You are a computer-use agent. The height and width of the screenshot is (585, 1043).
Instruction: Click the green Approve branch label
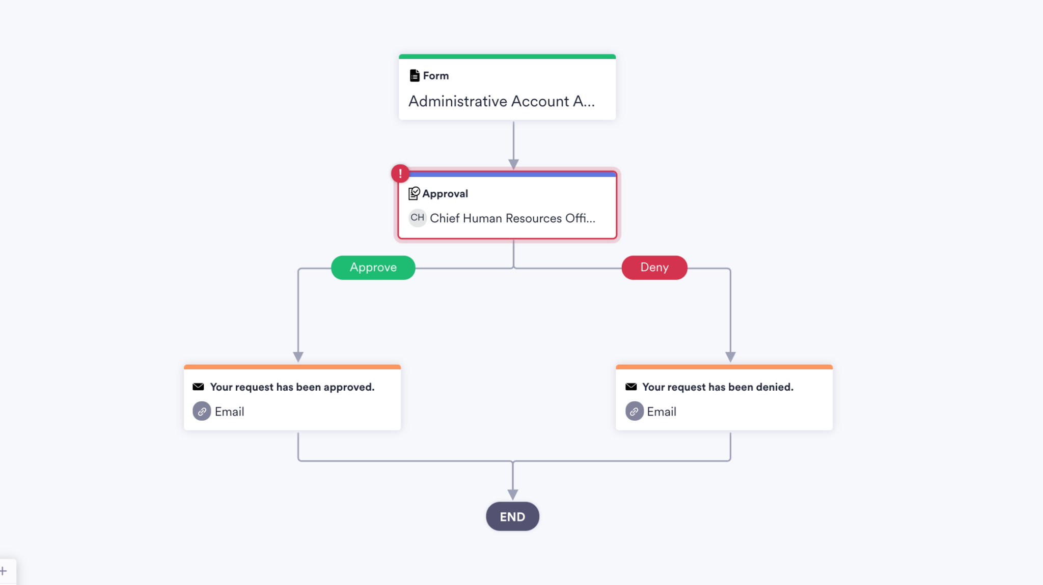(373, 267)
